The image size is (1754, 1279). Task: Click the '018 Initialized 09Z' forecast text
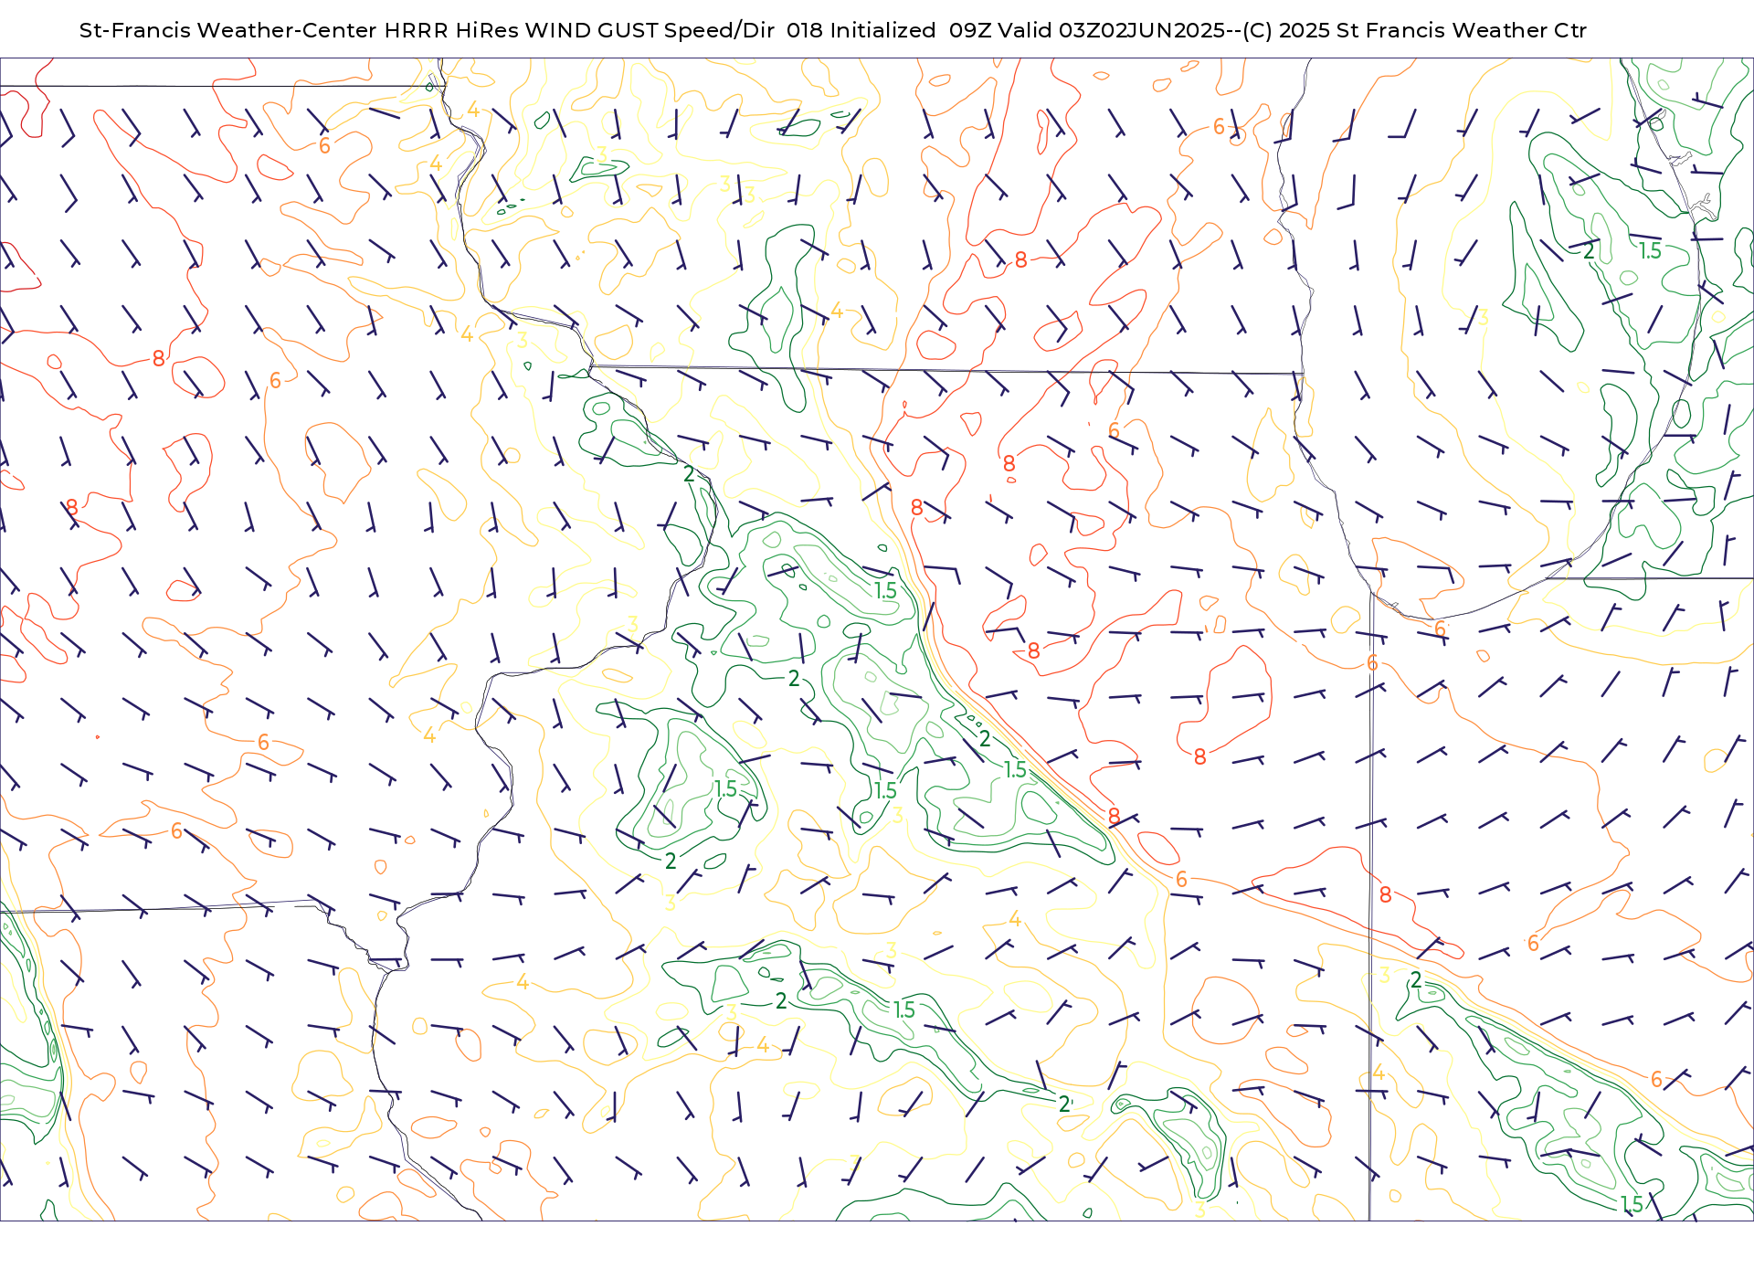click(889, 30)
